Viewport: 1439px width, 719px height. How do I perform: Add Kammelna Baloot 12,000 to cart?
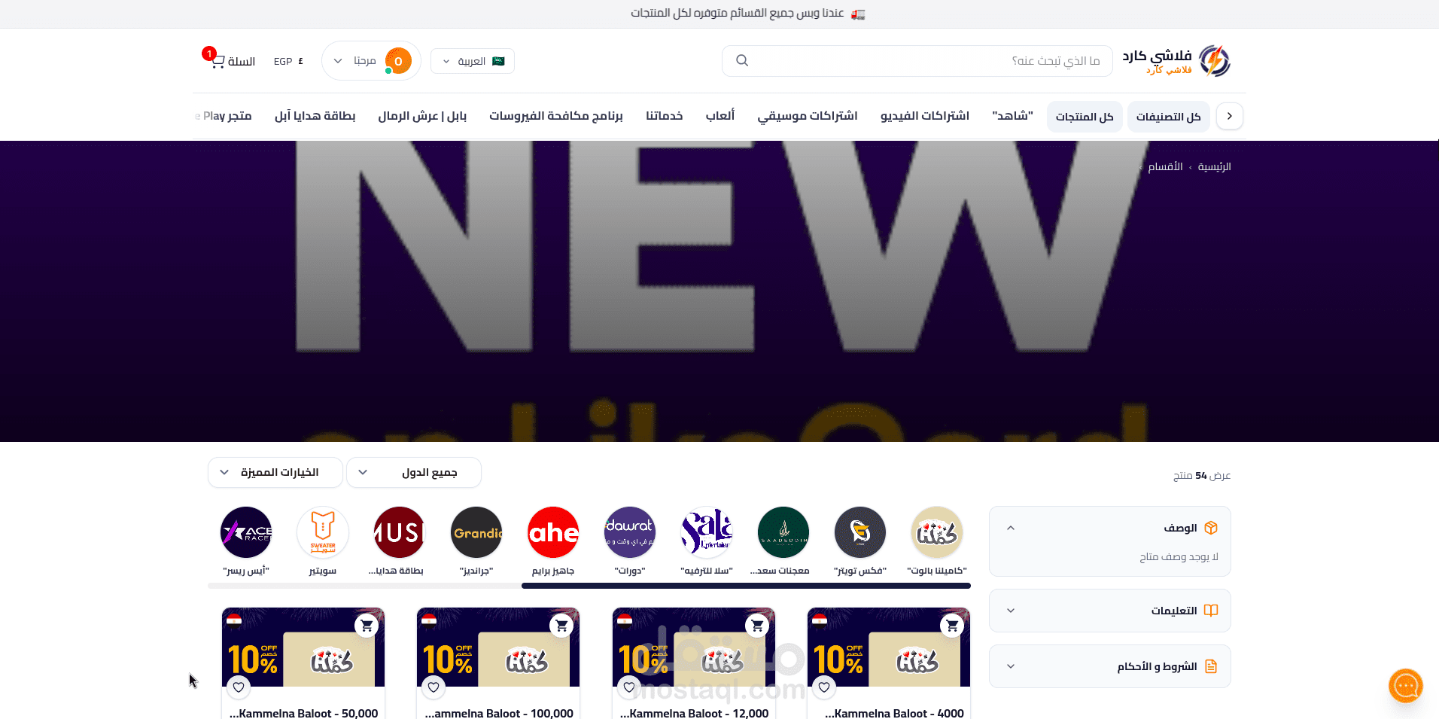coord(757,625)
